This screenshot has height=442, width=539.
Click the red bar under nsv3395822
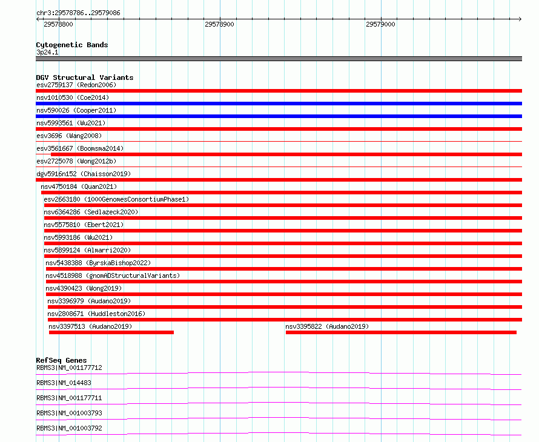point(401,332)
